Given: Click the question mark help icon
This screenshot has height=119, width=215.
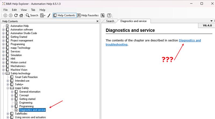Looking at the screenshot, I should [x=109, y=16].
